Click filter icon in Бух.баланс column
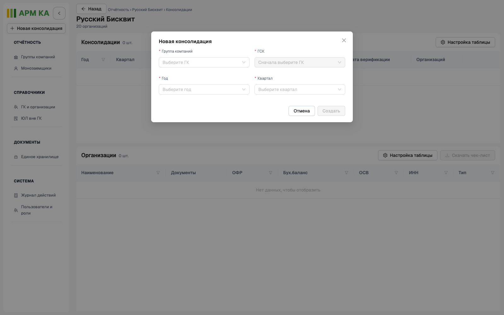Viewport: 504px width, 315px height. (x=346, y=173)
